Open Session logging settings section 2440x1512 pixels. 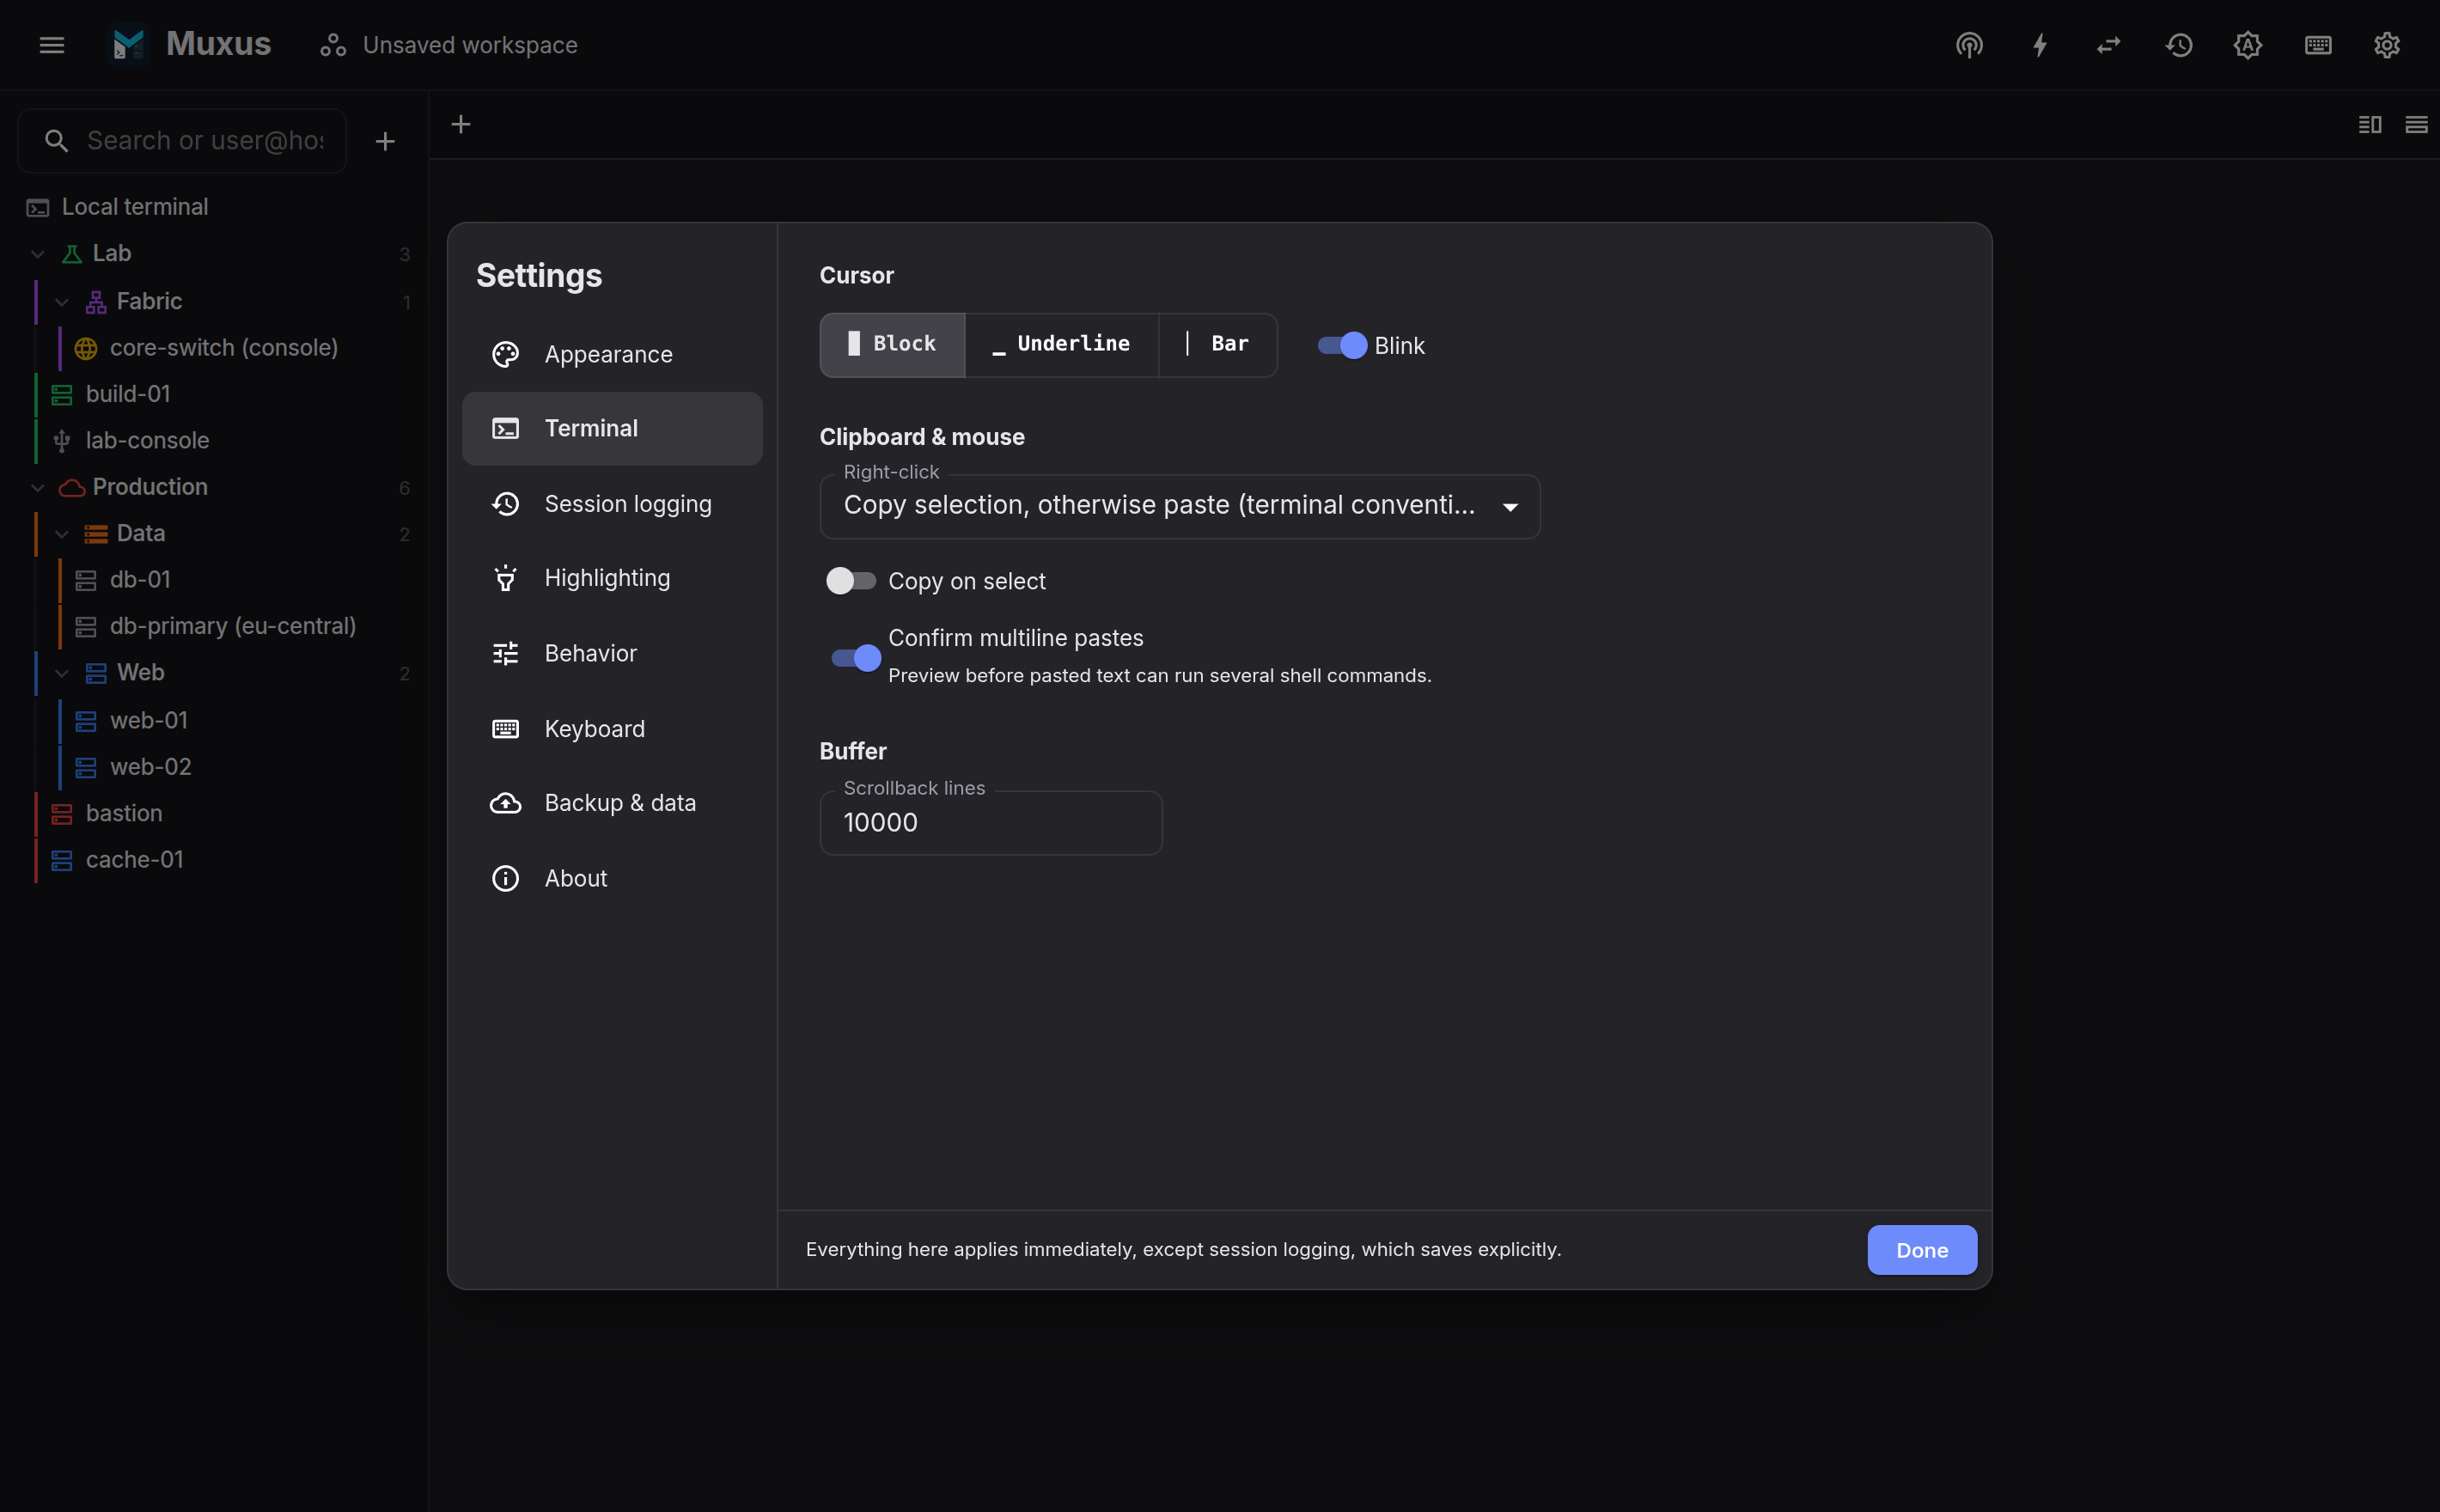pyautogui.click(x=612, y=504)
